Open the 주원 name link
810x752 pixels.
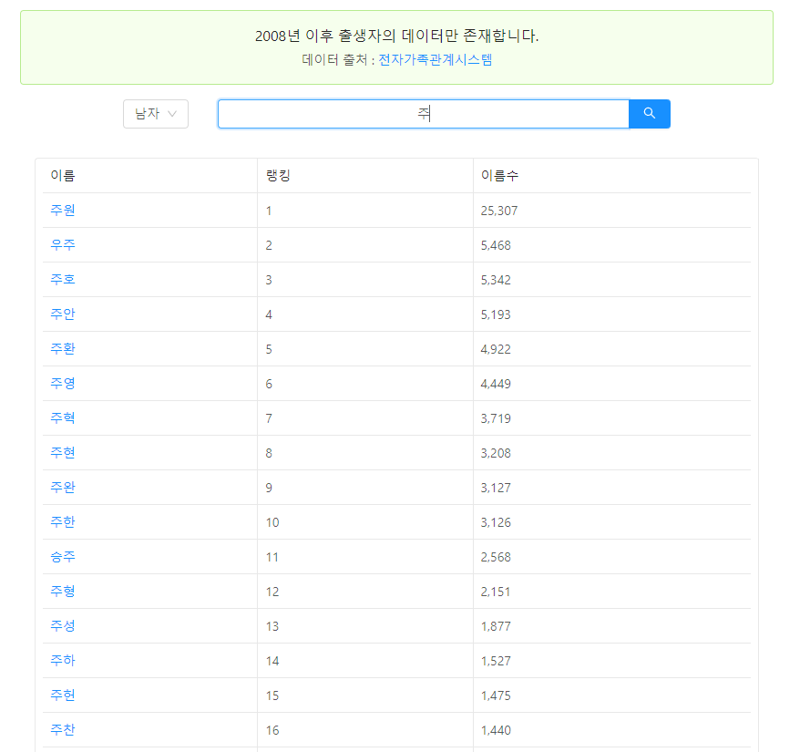coord(63,211)
